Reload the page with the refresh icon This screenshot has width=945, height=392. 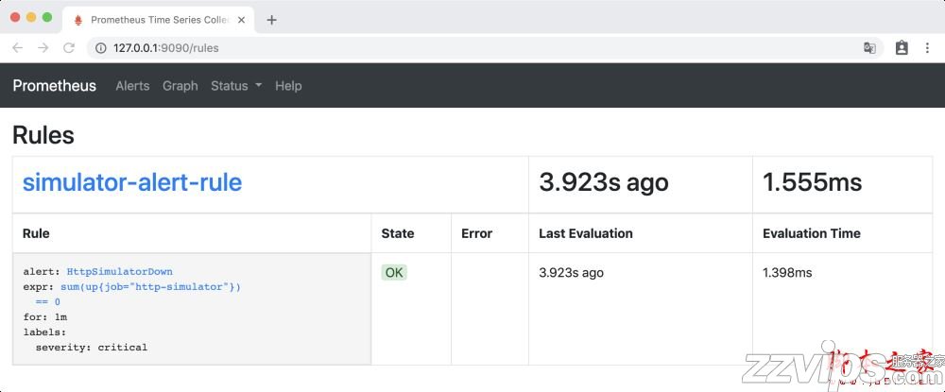(68, 47)
